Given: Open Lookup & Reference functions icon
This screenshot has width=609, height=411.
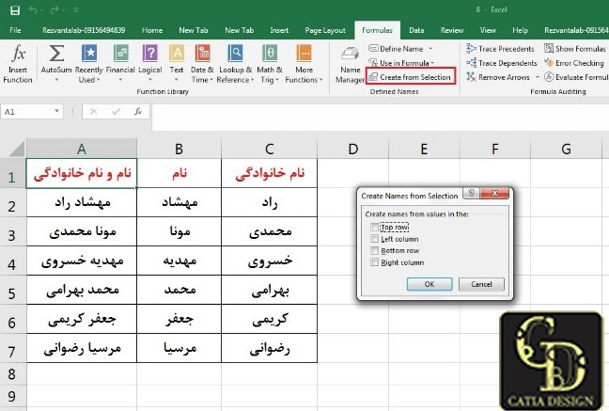Looking at the screenshot, I should tap(235, 54).
